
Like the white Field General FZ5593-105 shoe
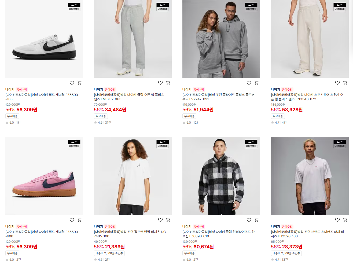(x=72, y=83)
